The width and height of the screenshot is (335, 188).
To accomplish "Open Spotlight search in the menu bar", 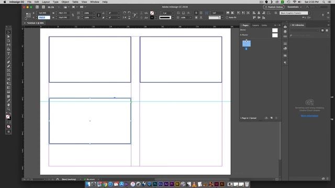I will click(323, 2).
